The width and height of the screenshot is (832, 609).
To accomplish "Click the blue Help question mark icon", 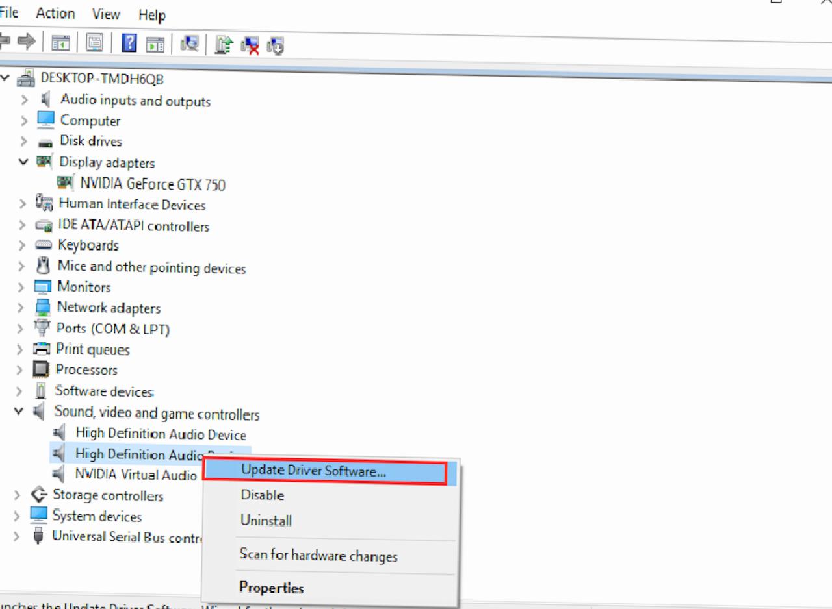I will point(129,43).
